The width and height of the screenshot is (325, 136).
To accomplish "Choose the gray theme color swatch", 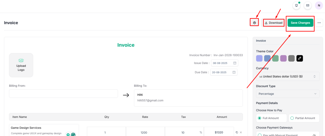I will click(x=291, y=58).
